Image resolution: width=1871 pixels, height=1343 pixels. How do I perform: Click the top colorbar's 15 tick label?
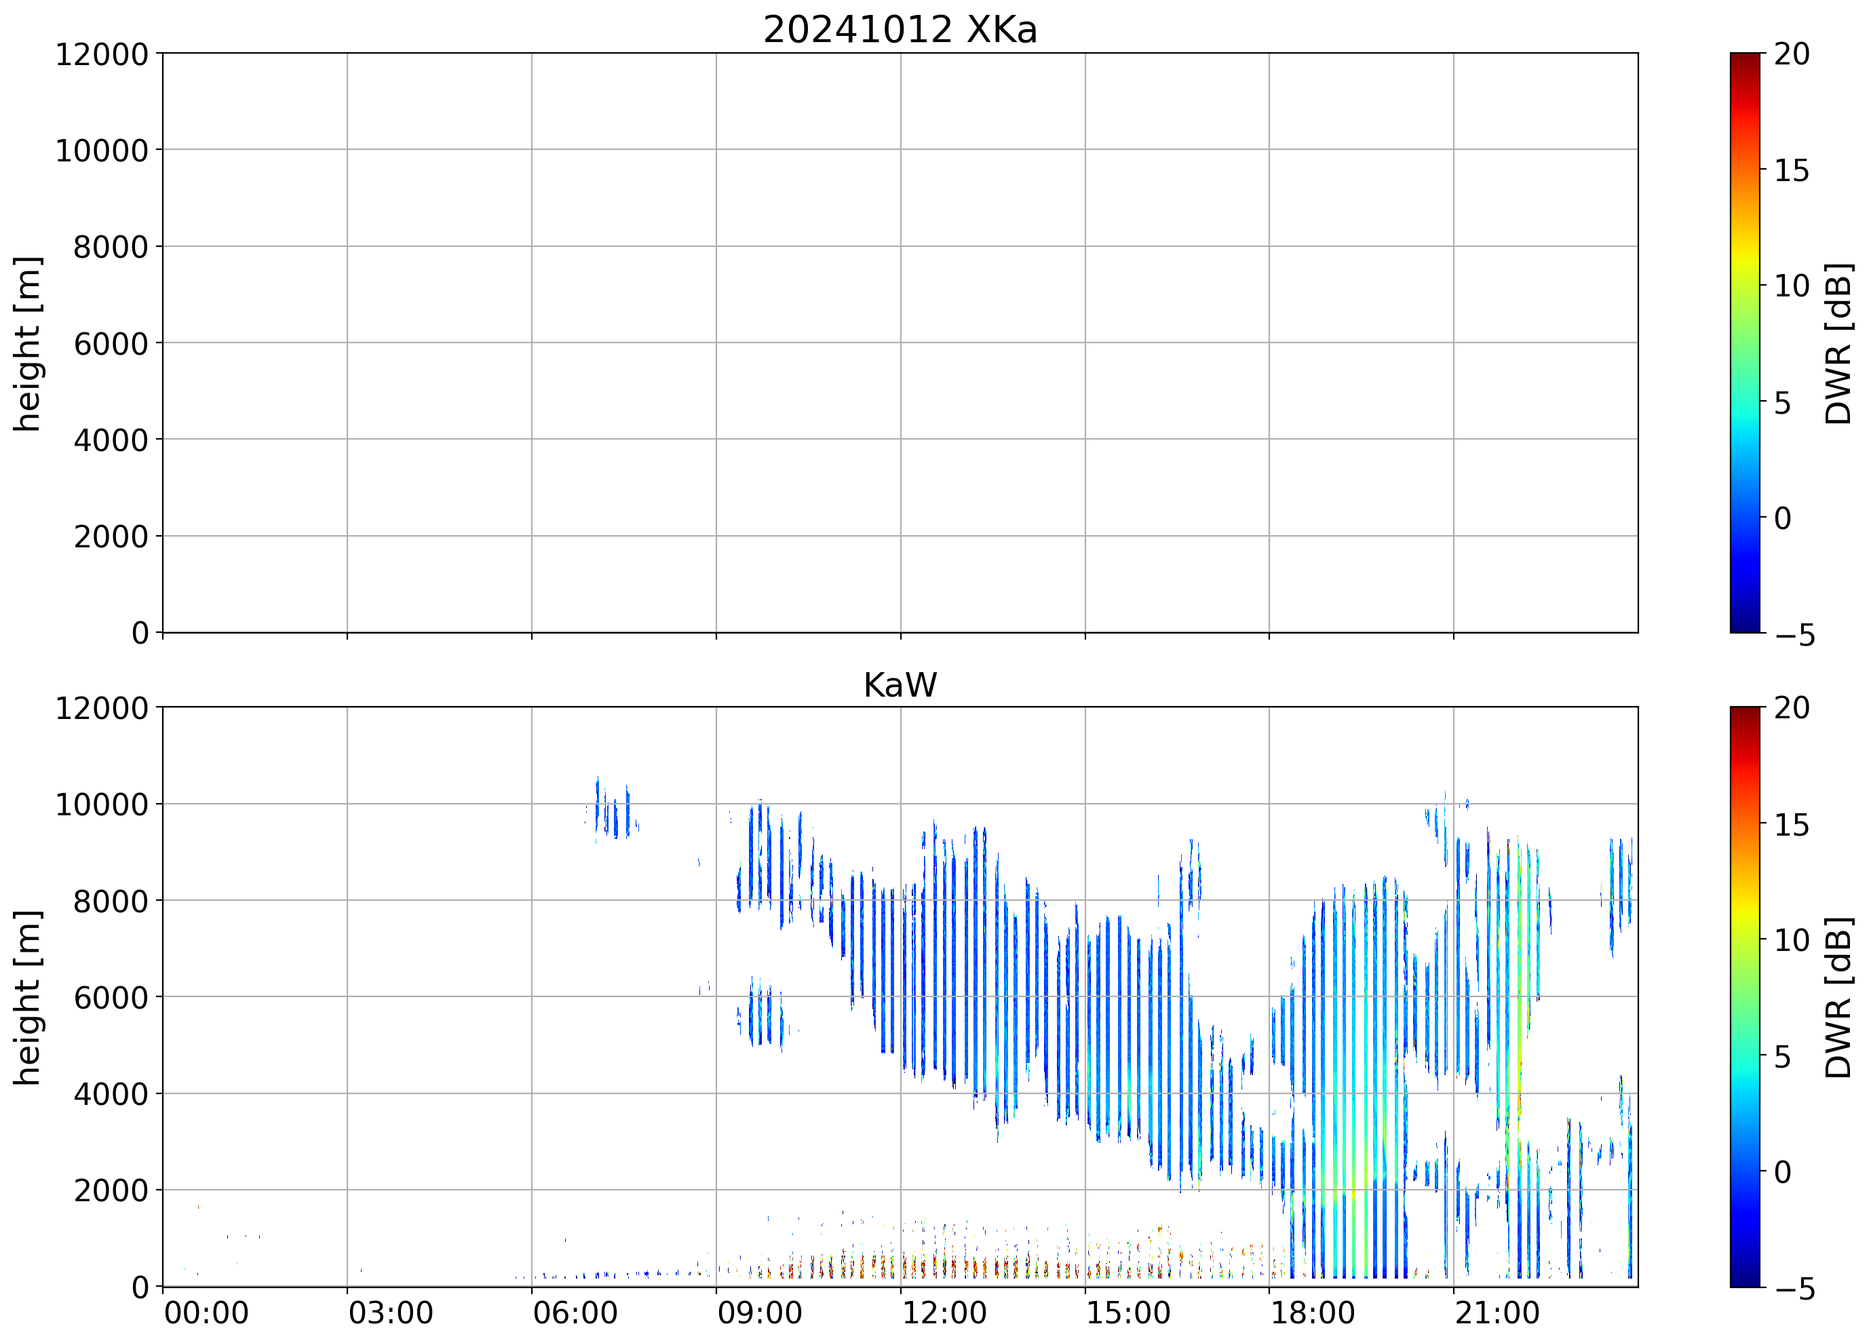[x=1791, y=171]
